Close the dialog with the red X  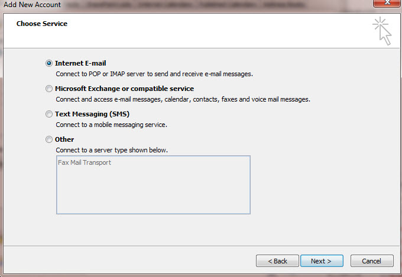pos(387,3)
